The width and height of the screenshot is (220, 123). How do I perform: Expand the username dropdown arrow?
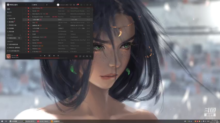(69, 5)
